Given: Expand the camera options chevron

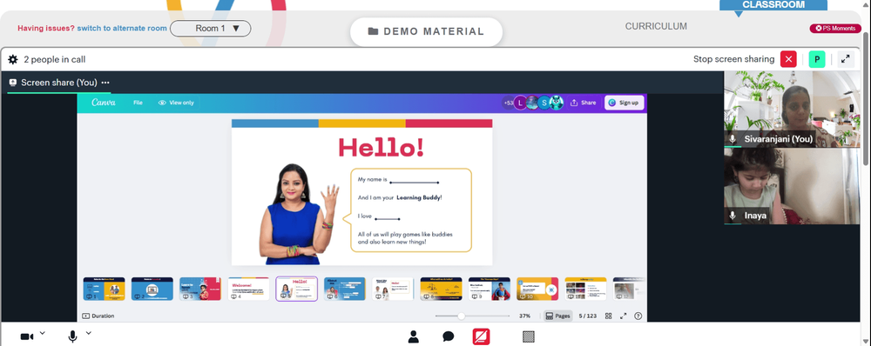Looking at the screenshot, I should (x=42, y=333).
